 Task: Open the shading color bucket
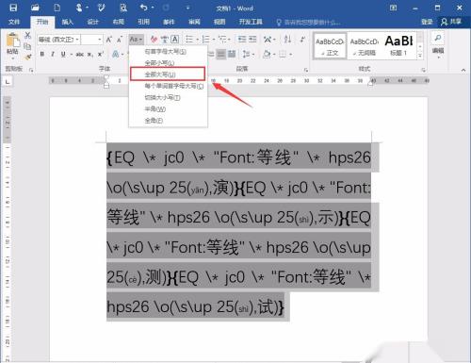(x=267, y=54)
